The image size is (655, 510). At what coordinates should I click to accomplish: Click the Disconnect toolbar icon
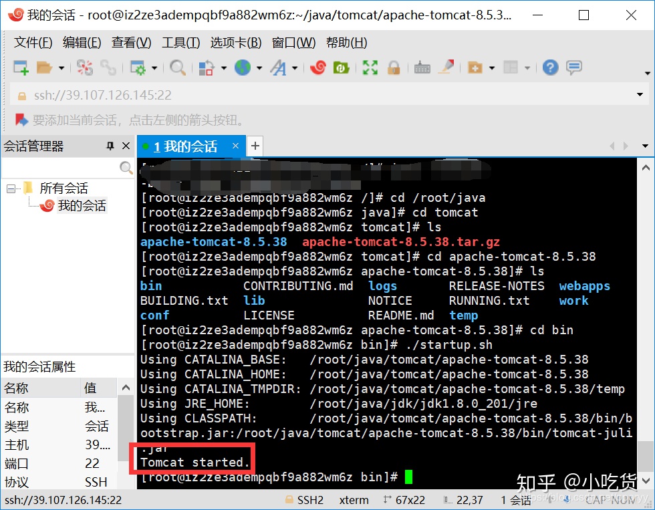[85, 68]
